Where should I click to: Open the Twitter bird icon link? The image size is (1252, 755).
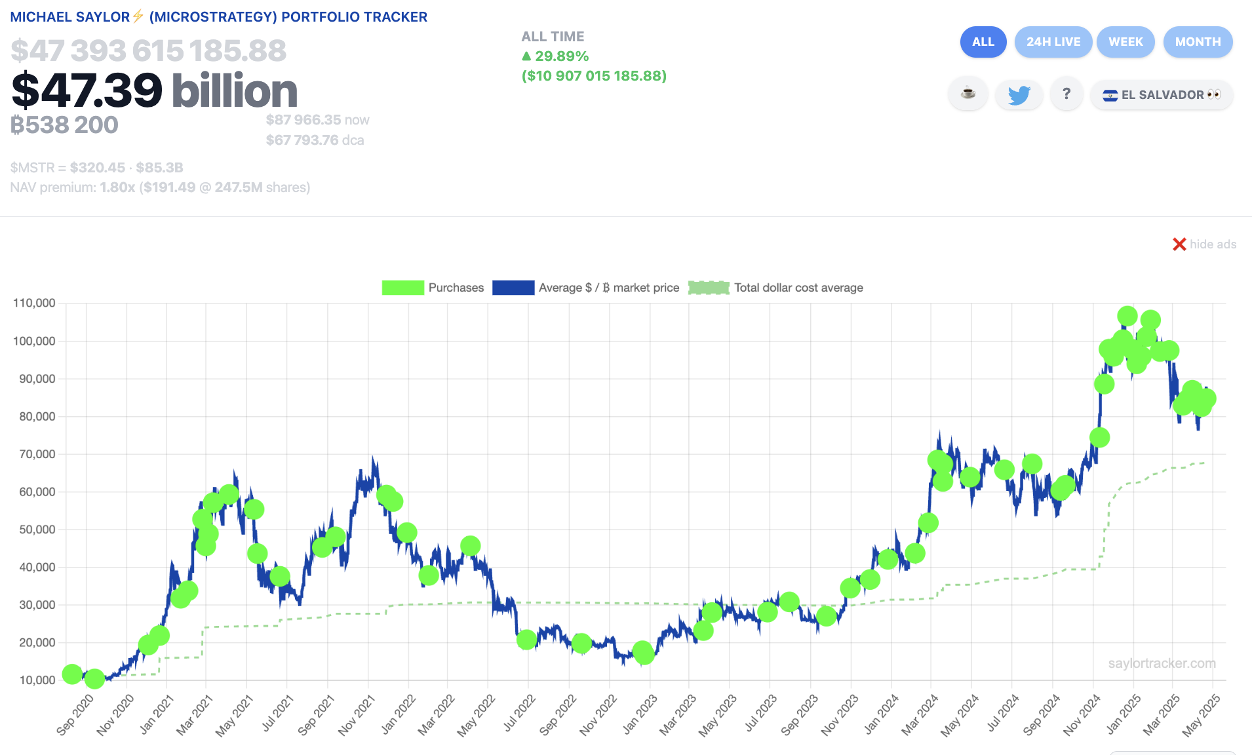[x=1019, y=94]
